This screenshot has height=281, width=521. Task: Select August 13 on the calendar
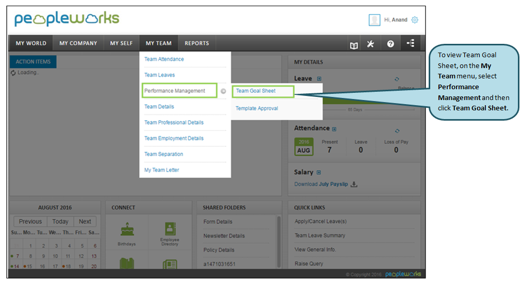(94, 256)
